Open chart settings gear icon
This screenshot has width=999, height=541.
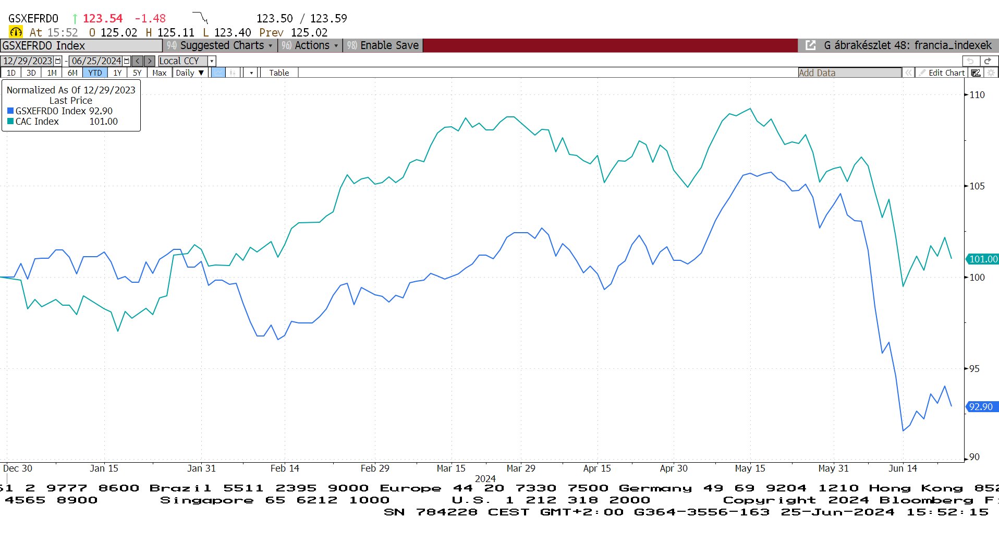pyautogui.click(x=991, y=73)
